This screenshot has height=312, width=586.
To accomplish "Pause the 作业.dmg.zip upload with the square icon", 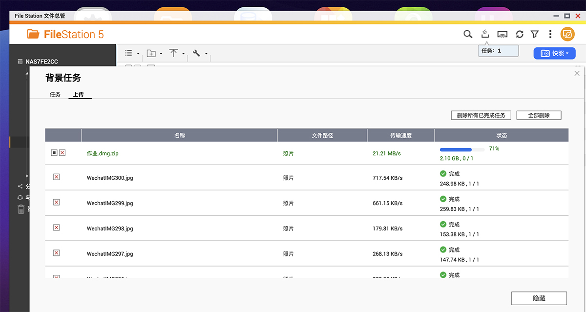I will pos(54,153).
